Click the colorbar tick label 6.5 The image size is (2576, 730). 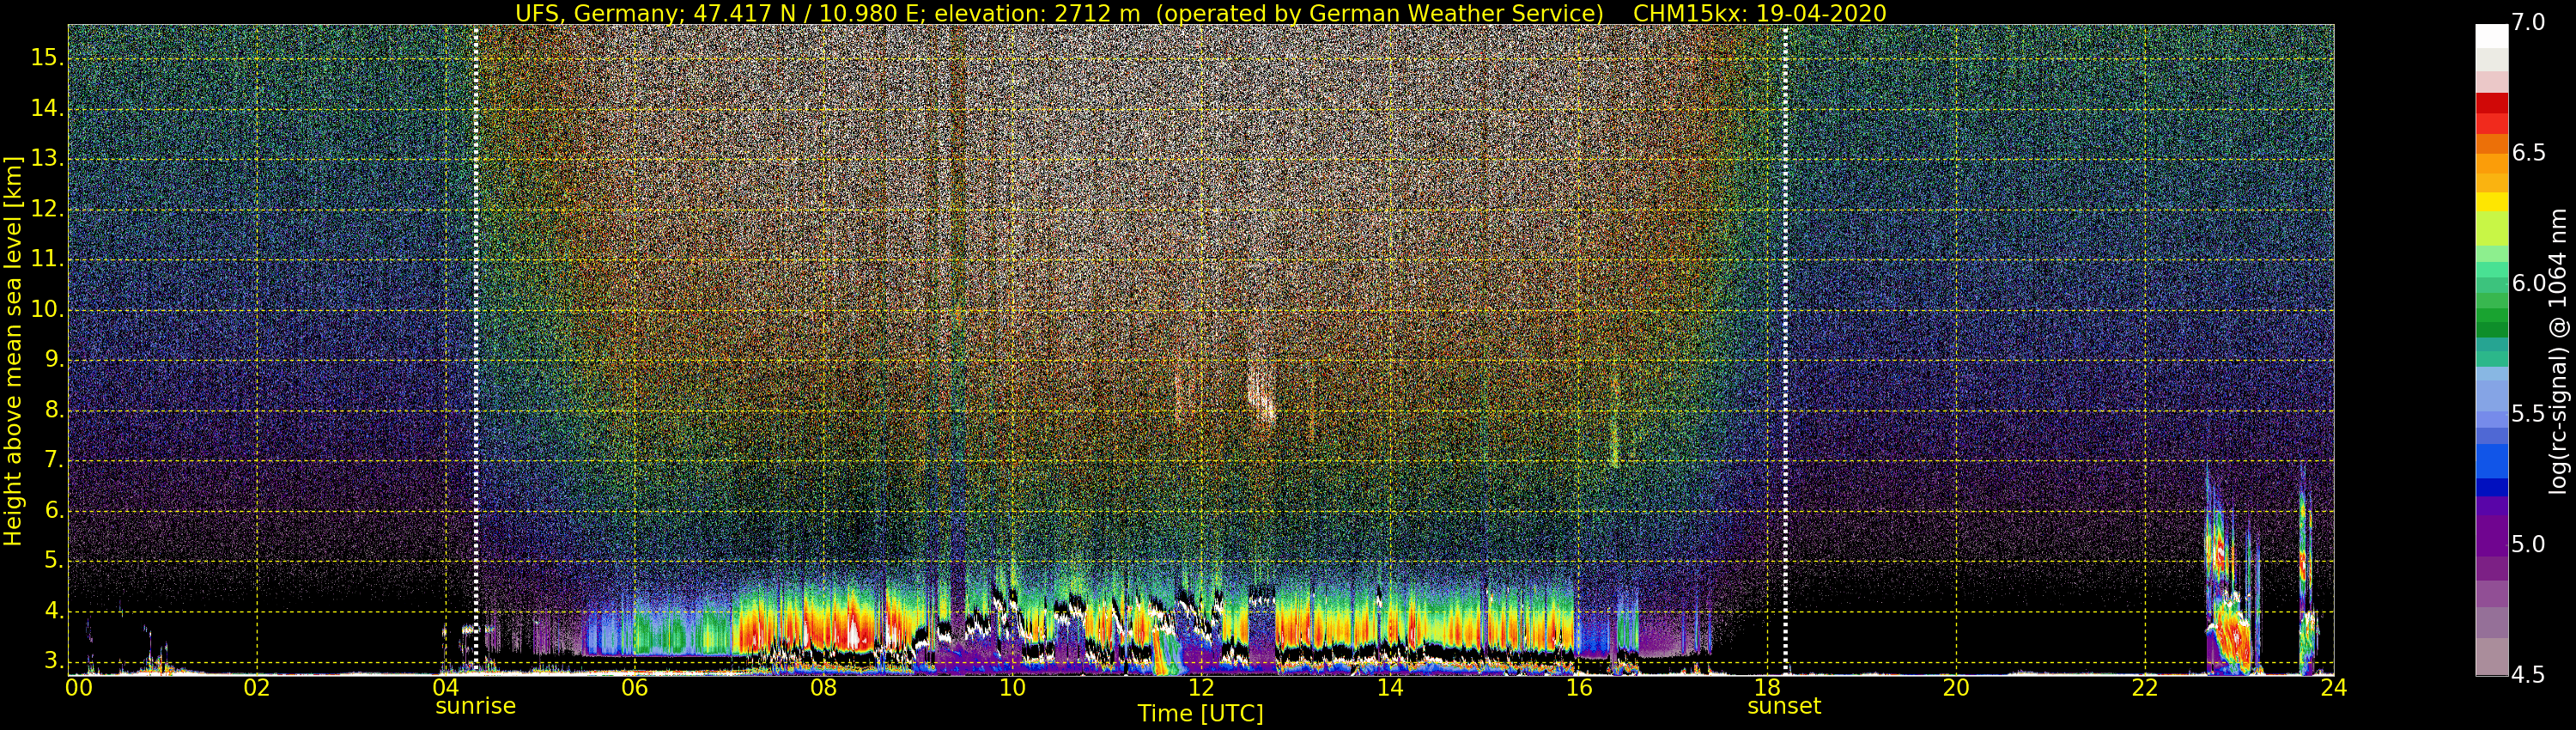coord(2529,153)
